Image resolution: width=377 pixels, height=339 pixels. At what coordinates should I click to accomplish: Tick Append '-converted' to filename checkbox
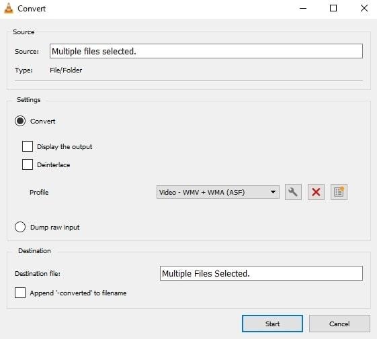(x=20, y=293)
